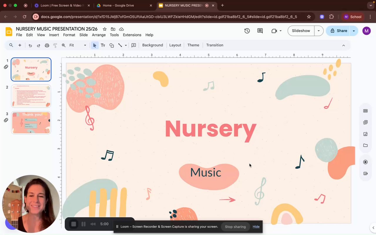Image resolution: width=376 pixels, height=235 pixels.
Task: Click the Stop sharing button
Action: pyautogui.click(x=235, y=227)
